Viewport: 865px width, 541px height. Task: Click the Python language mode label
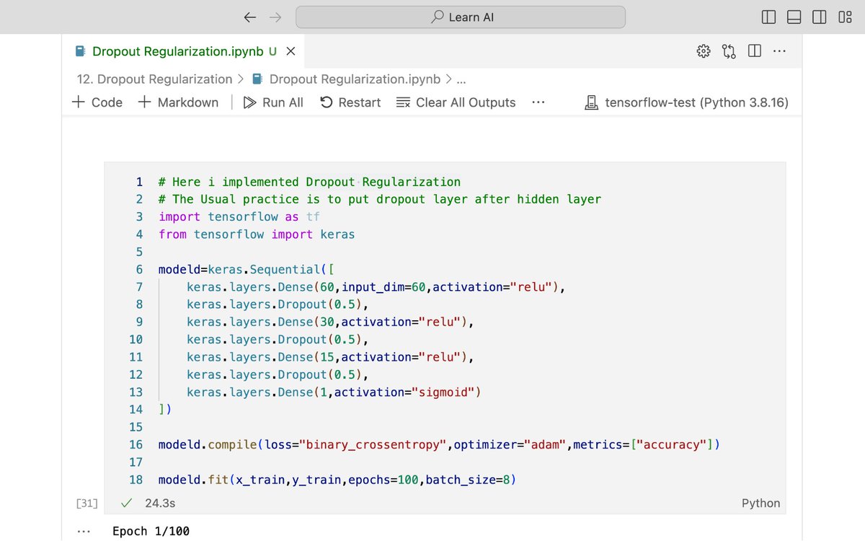click(x=760, y=503)
